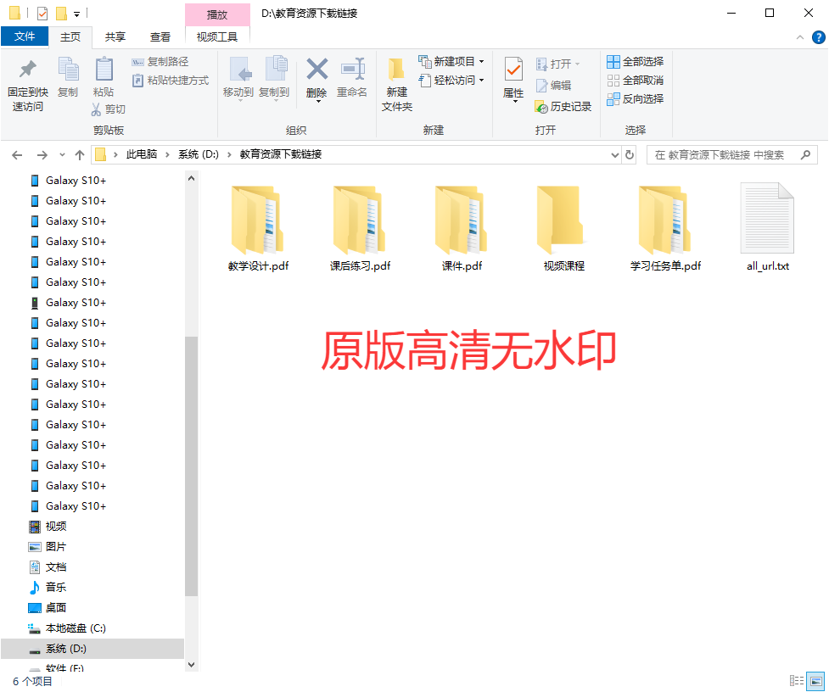
Task: Click quick access toolbar properties checkmark icon
Action: pos(42,14)
